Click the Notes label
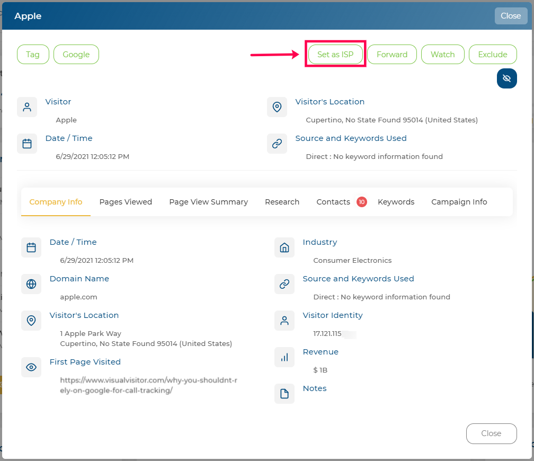Screen dimensions: 534x461 [x=315, y=388]
